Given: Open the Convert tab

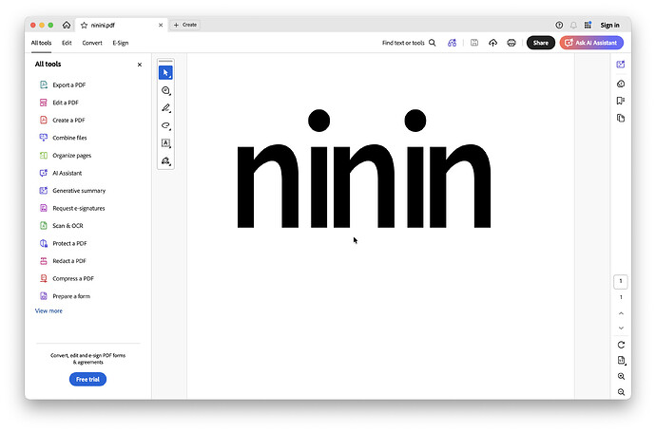Looking at the screenshot, I should click(92, 43).
